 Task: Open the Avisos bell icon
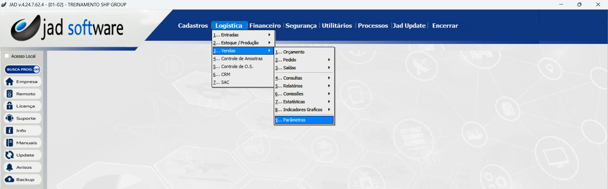10,167
